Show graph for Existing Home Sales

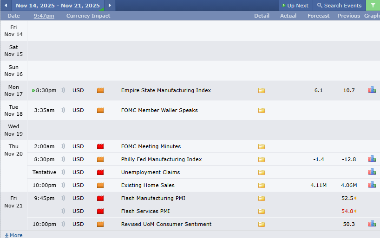372,185
